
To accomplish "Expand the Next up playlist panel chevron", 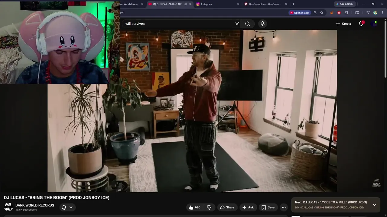I will coord(374,205).
